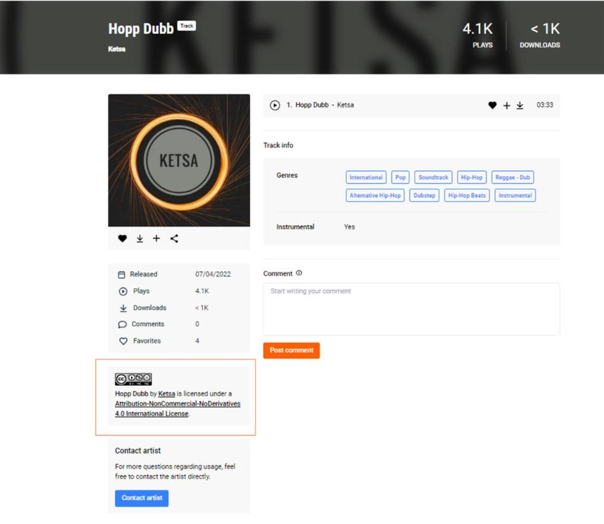
Task: Play the Hopp Dubb track
Action: point(275,105)
